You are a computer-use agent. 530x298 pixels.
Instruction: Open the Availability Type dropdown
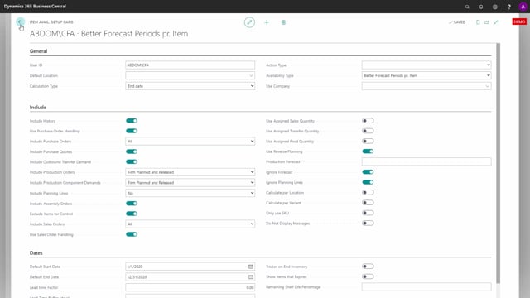coord(426,75)
